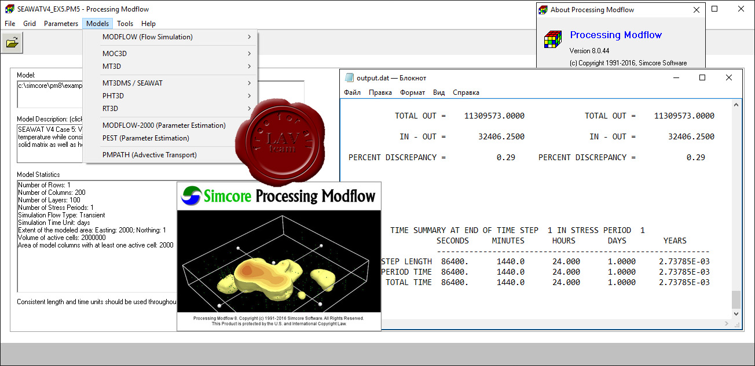This screenshot has height=366, width=755.
Task: Select the MT3D menu entry
Action: [170, 66]
